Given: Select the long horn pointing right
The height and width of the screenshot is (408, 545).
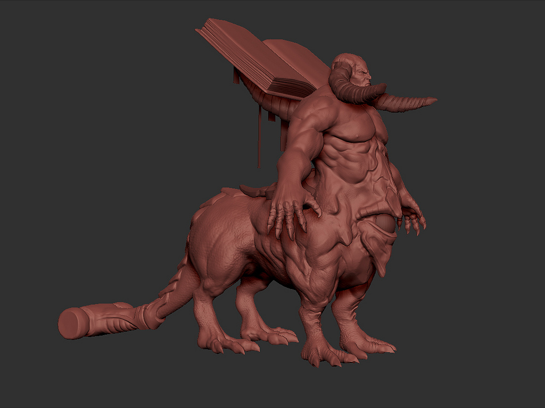Looking at the screenshot, I should 404,103.
